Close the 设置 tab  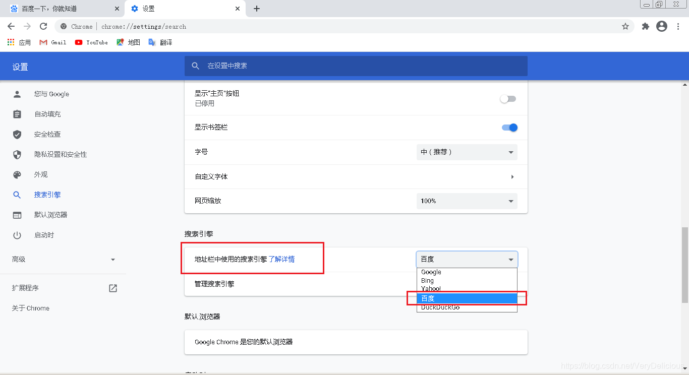(x=238, y=9)
